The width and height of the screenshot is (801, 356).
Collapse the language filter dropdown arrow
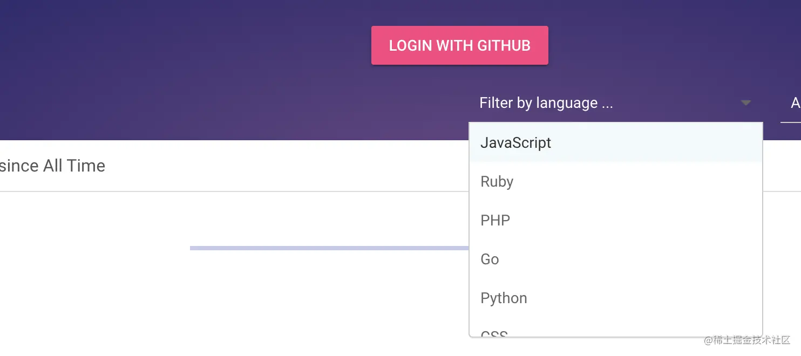point(745,103)
